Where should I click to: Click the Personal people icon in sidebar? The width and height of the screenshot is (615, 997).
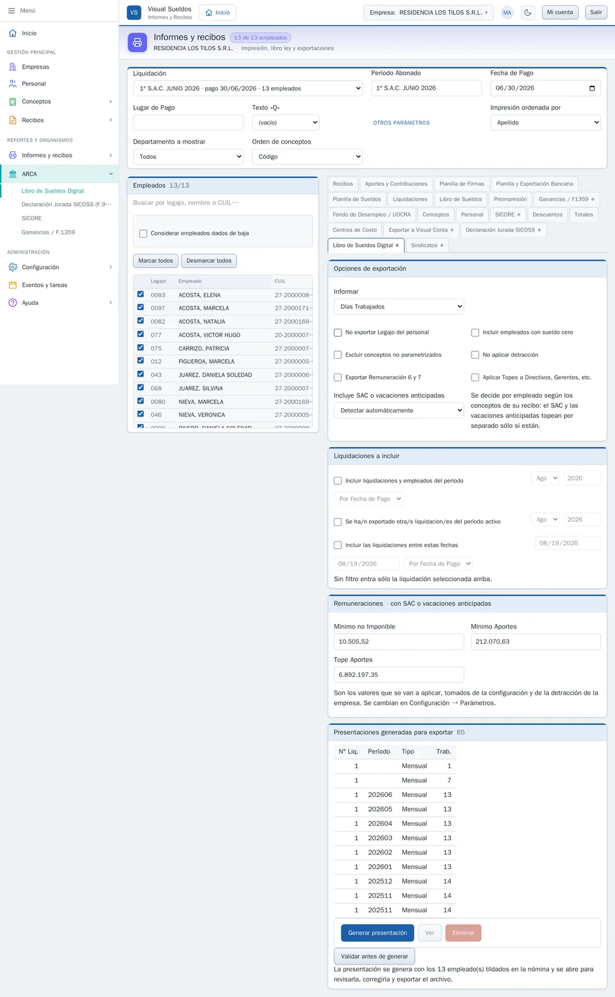(x=13, y=84)
